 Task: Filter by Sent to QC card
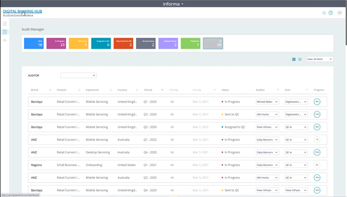(78, 43)
